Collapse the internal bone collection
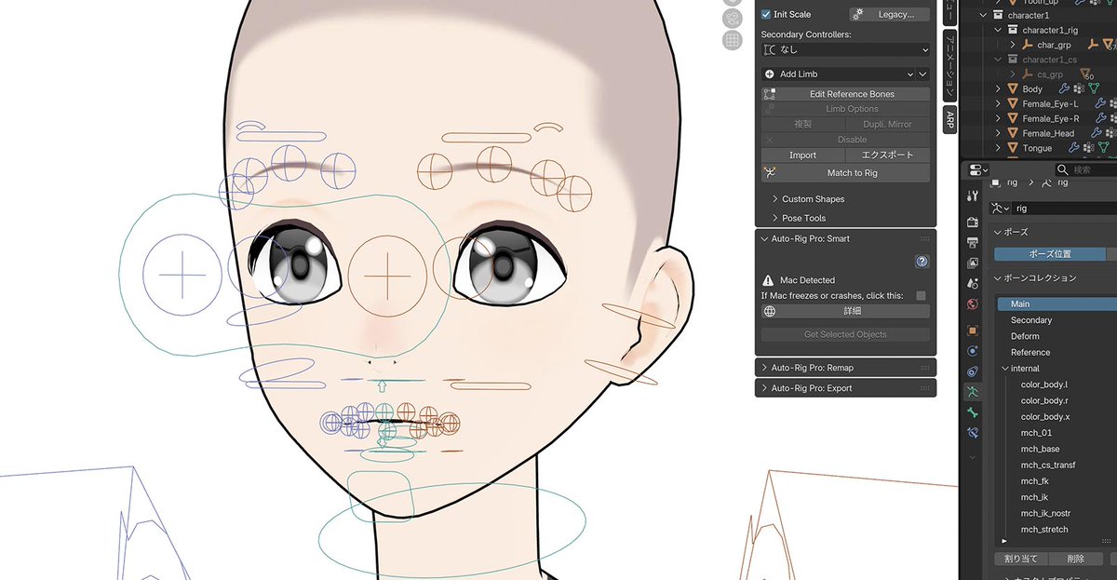 pos(1004,369)
